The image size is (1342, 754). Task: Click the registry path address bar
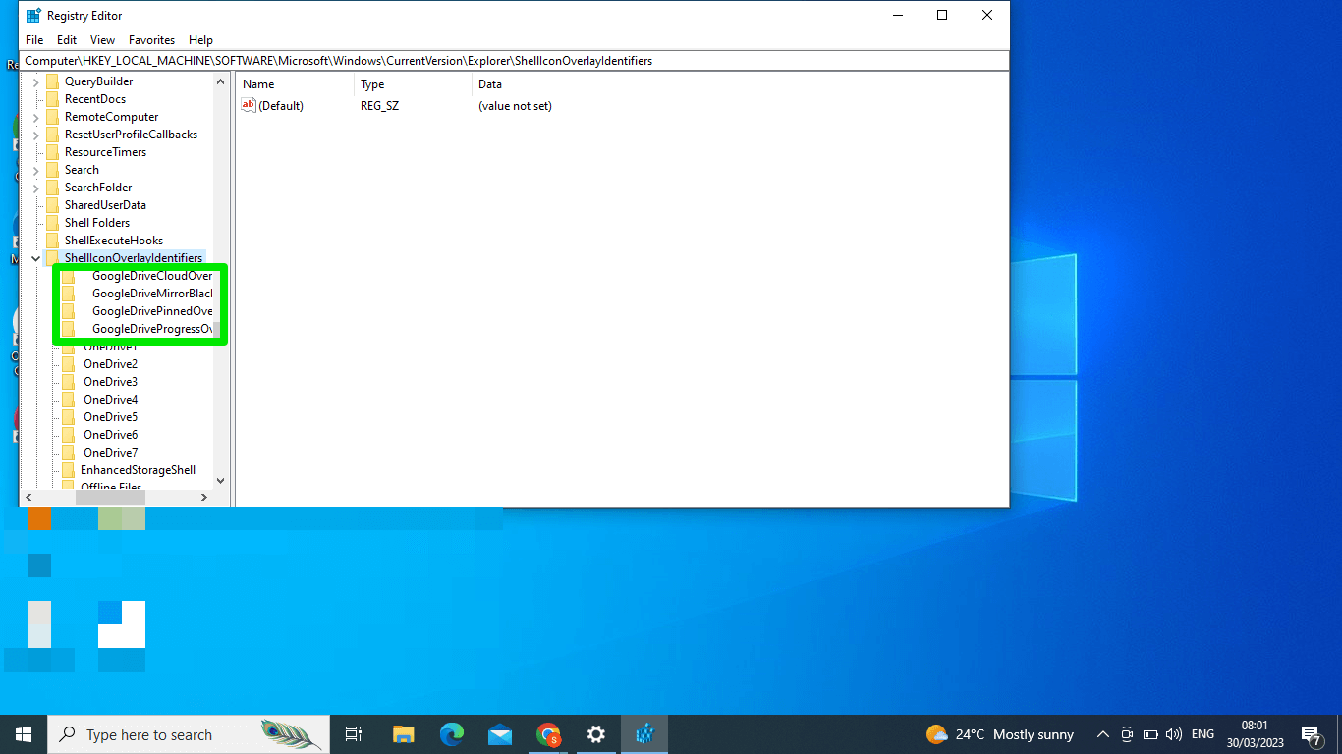[x=515, y=61]
